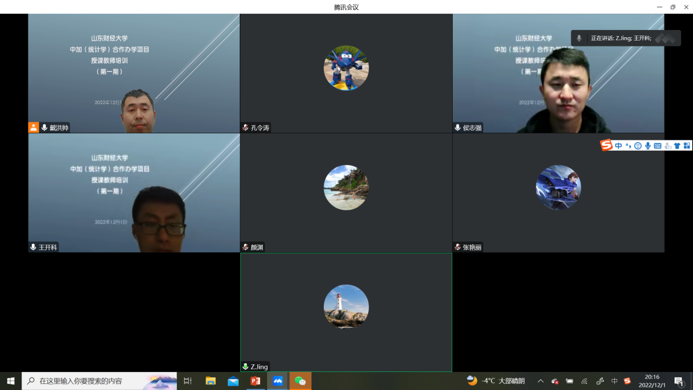Open WeChat from the taskbar
The height and width of the screenshot is (390, 693).
coord(300,381)
